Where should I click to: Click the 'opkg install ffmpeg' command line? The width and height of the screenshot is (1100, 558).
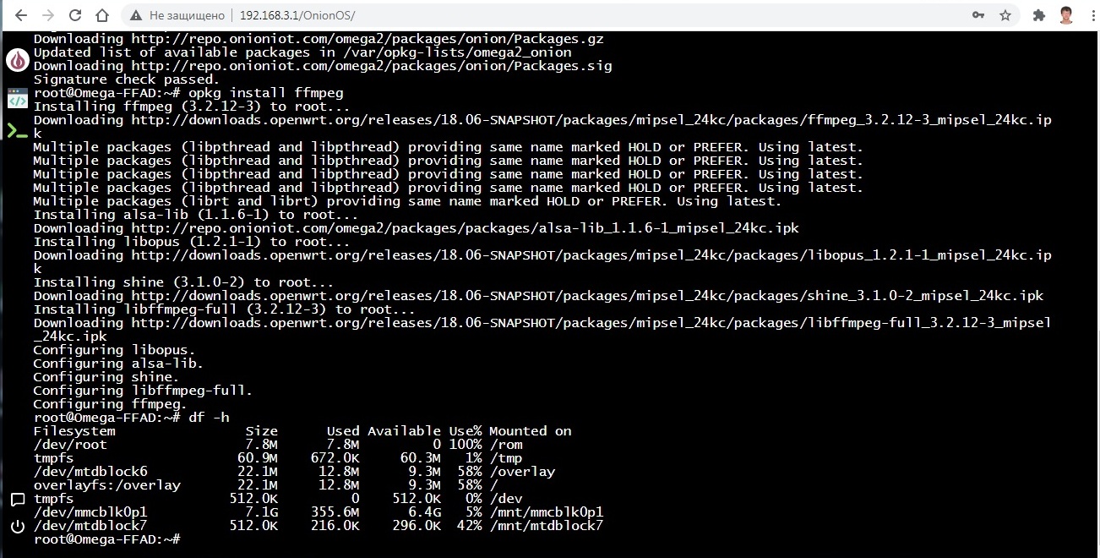pyautogui.click(x=188, y=93)
